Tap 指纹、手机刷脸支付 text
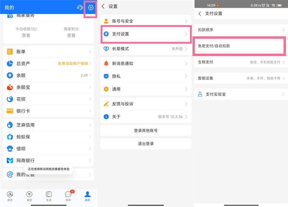This screenshot has height=207, width=288. [265, 62]
